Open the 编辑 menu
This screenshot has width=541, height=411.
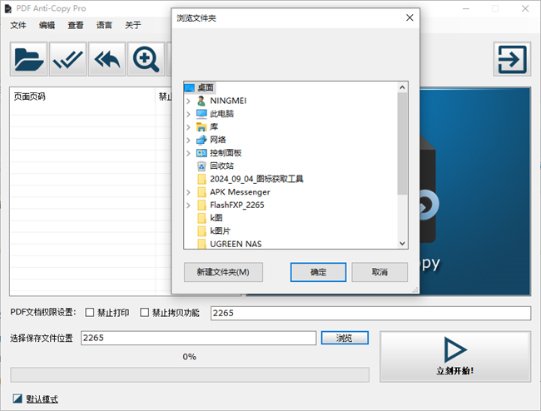47,25
